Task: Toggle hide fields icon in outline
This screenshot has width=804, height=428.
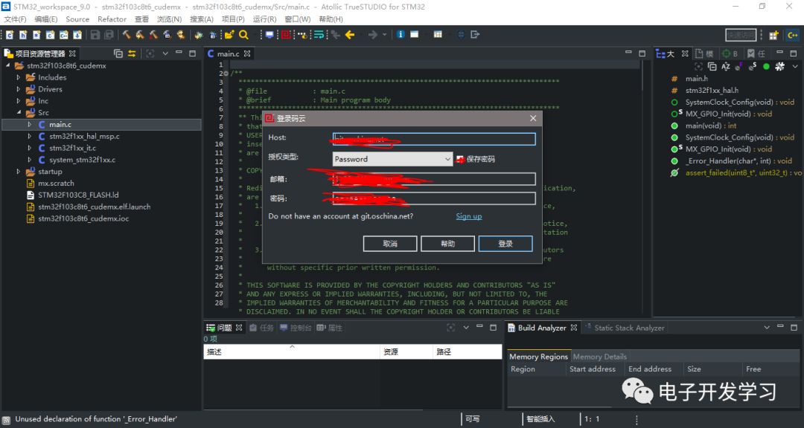Action: coord(739,67)
